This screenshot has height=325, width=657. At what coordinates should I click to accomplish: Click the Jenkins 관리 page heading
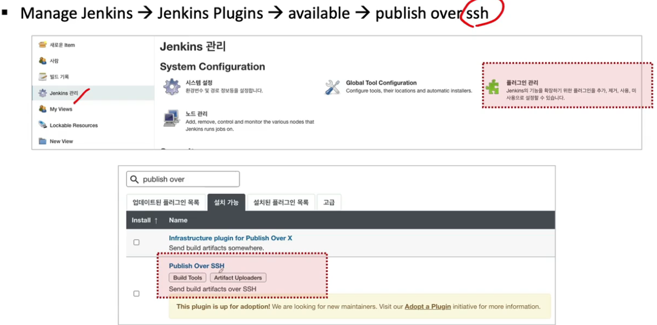tap(193, 47)
